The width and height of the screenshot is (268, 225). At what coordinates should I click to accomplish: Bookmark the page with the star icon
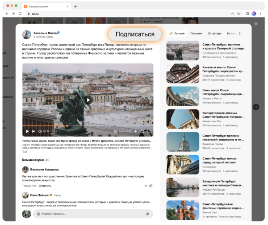pyautogui.click(x=239, y=14)
